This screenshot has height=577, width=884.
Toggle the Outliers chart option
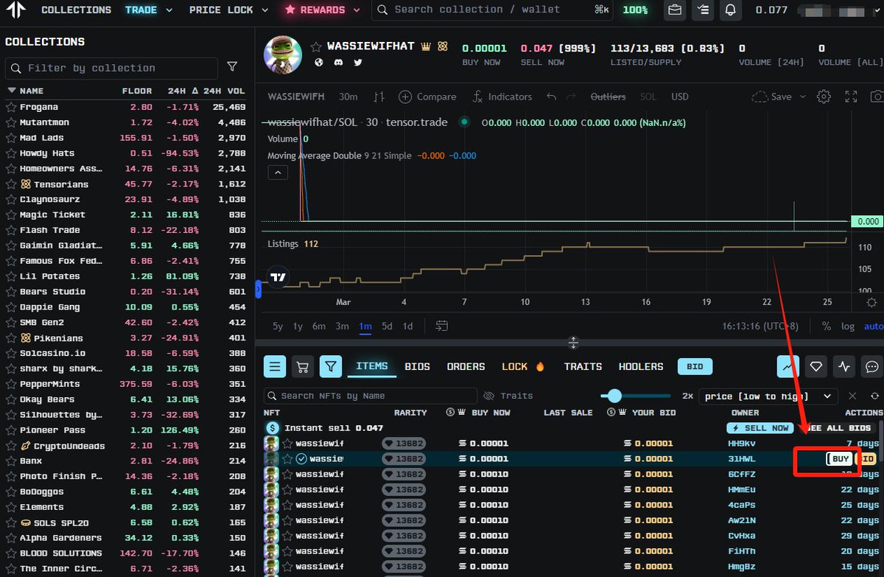point(608,97)
